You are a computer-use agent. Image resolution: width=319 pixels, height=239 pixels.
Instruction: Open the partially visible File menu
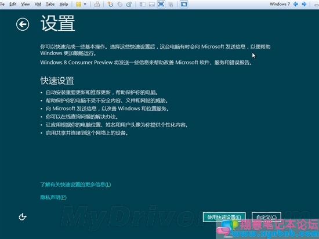(x=2, y=4)
